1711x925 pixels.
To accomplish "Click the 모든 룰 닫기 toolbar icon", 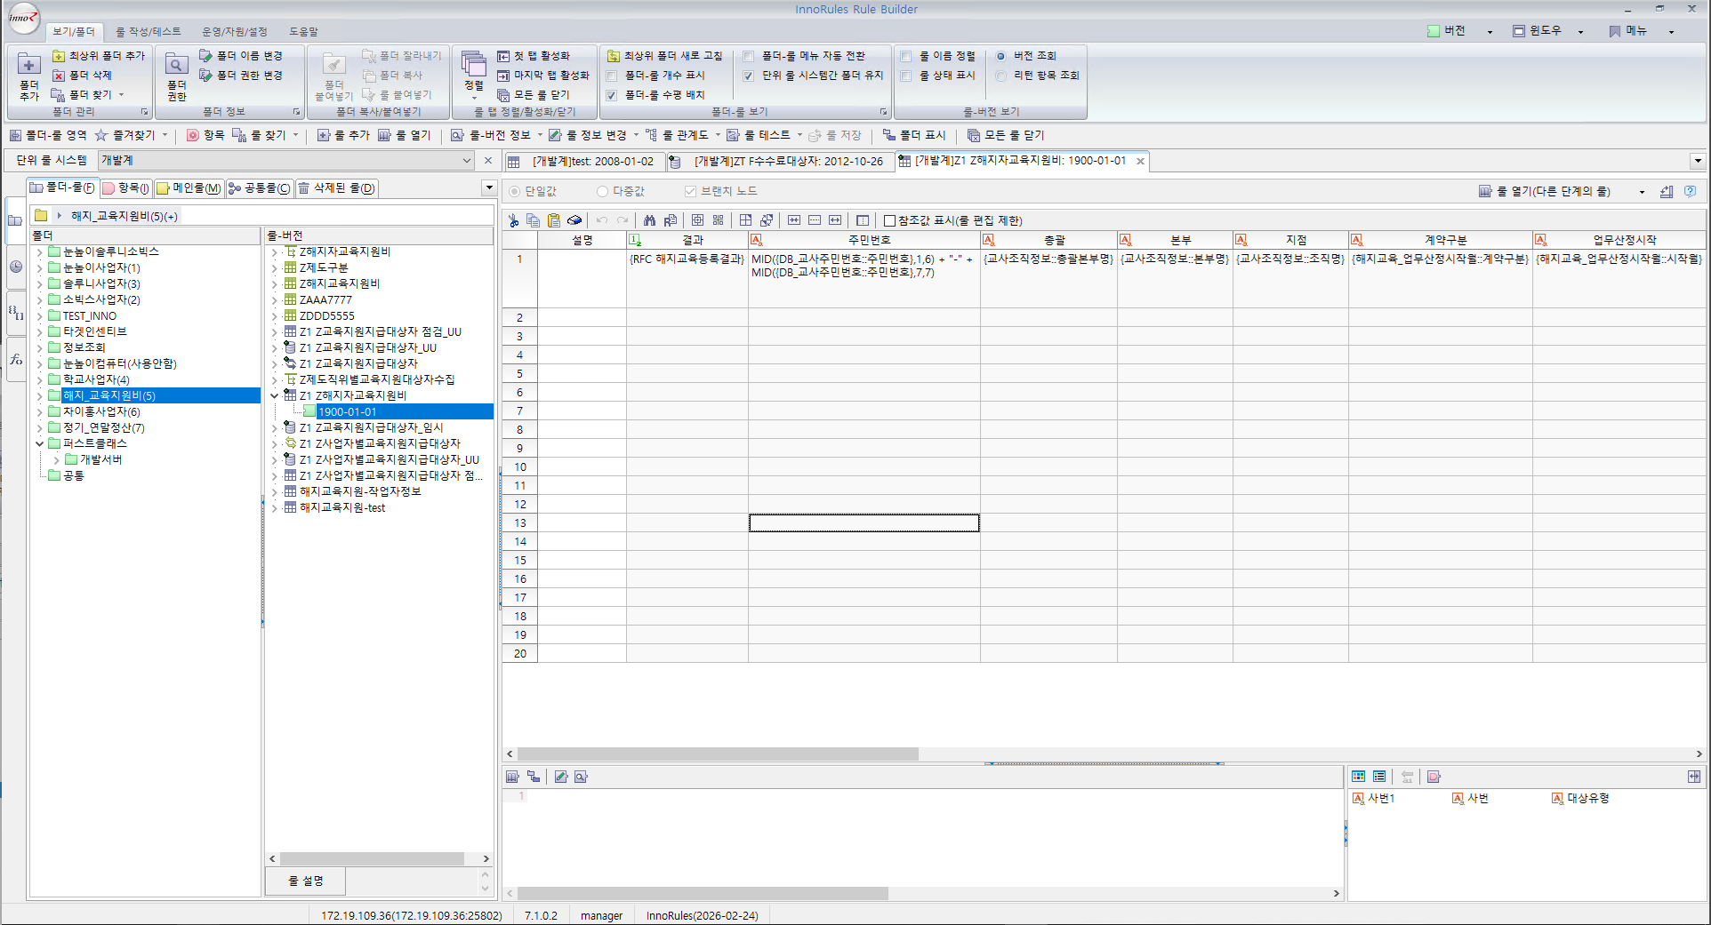I will (x=973, y=135).
